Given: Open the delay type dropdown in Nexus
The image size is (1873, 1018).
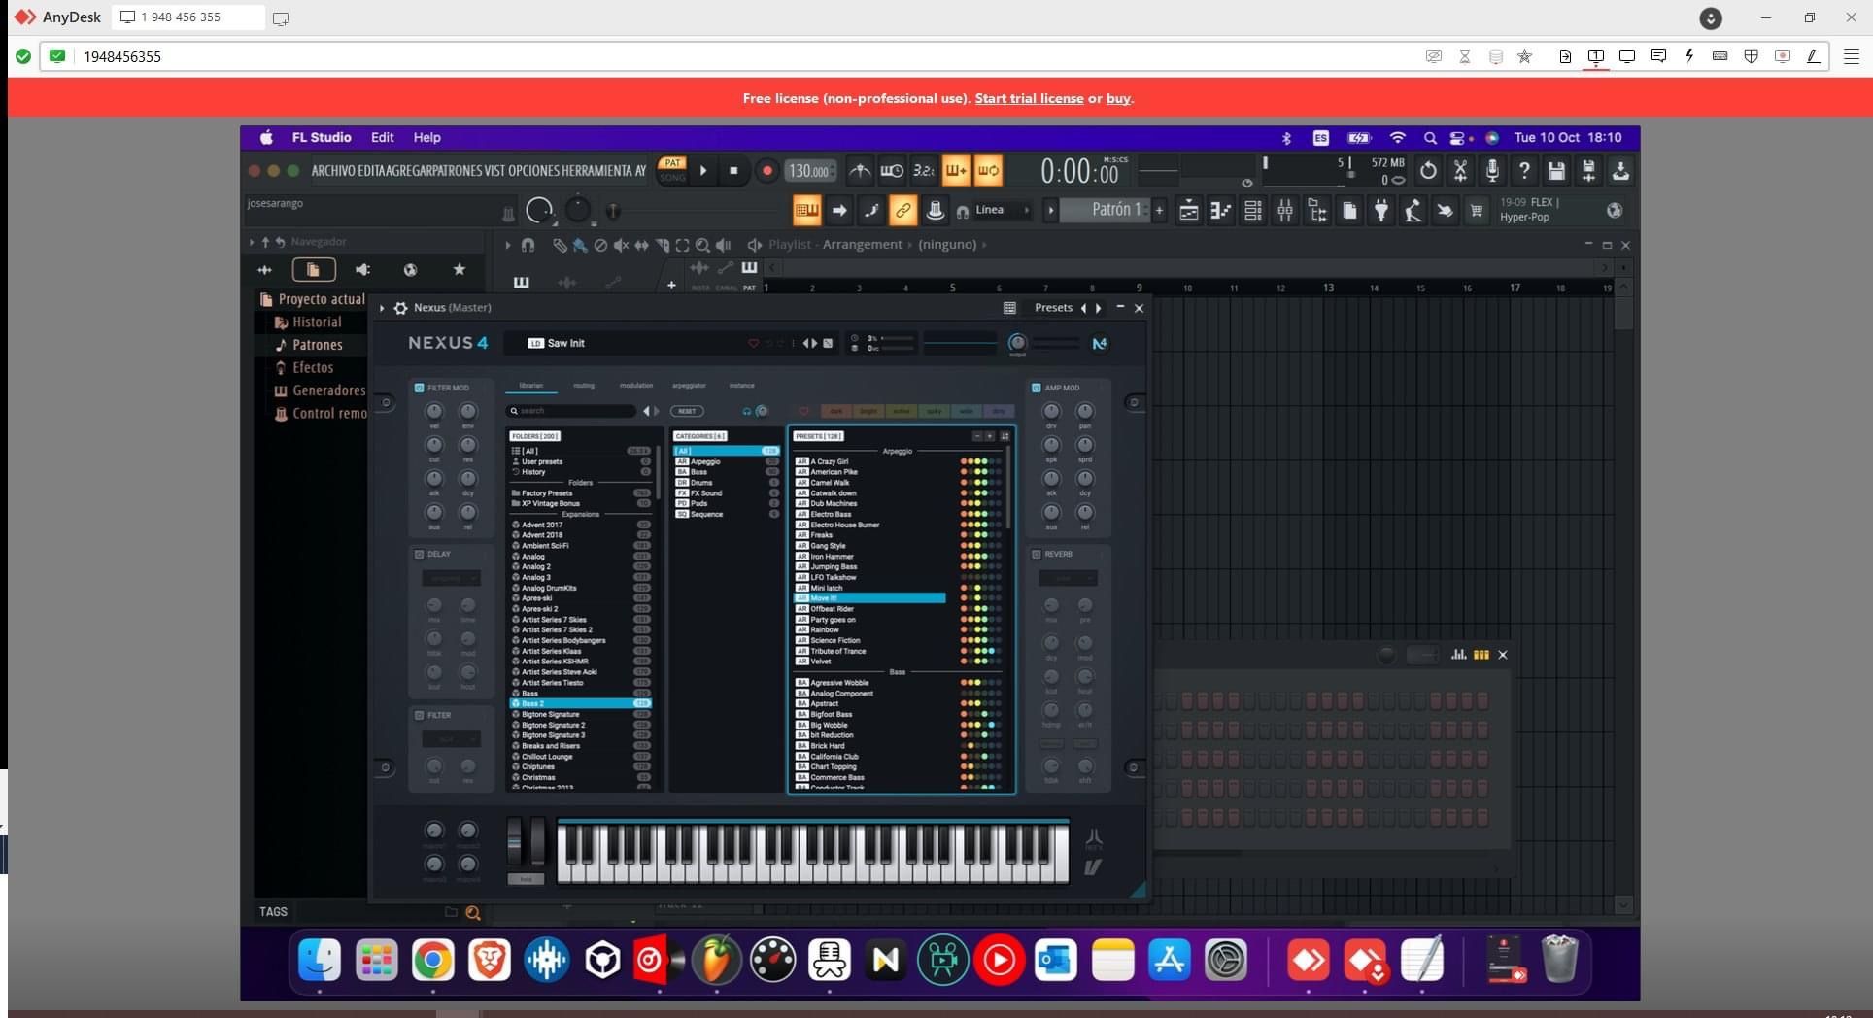Looking at the screenshot, I should [x=451, y=578].
